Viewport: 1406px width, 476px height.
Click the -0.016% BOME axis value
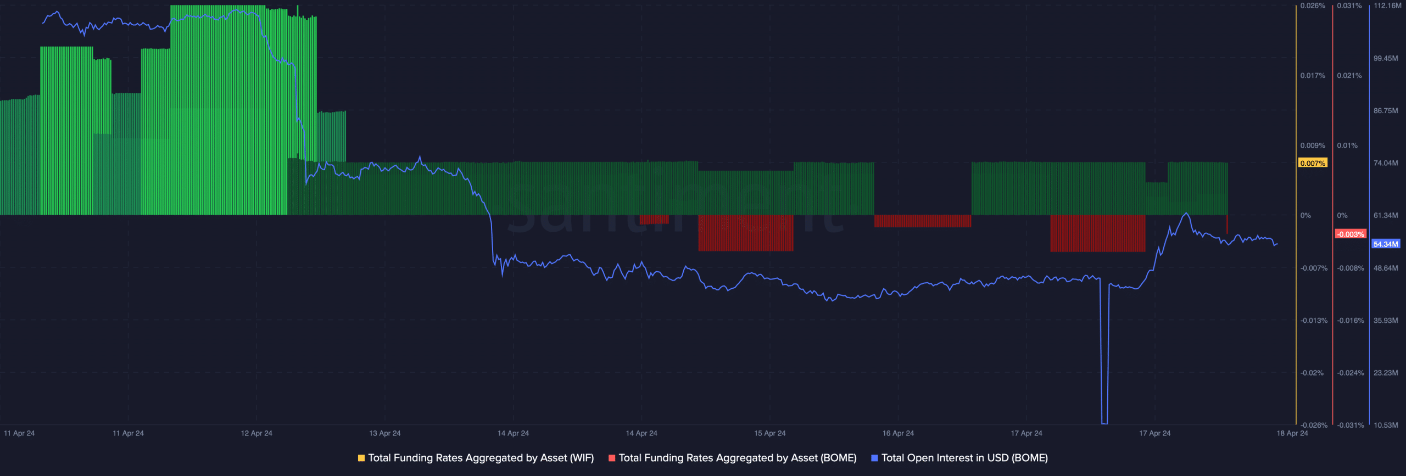[x=1351, y=320]
